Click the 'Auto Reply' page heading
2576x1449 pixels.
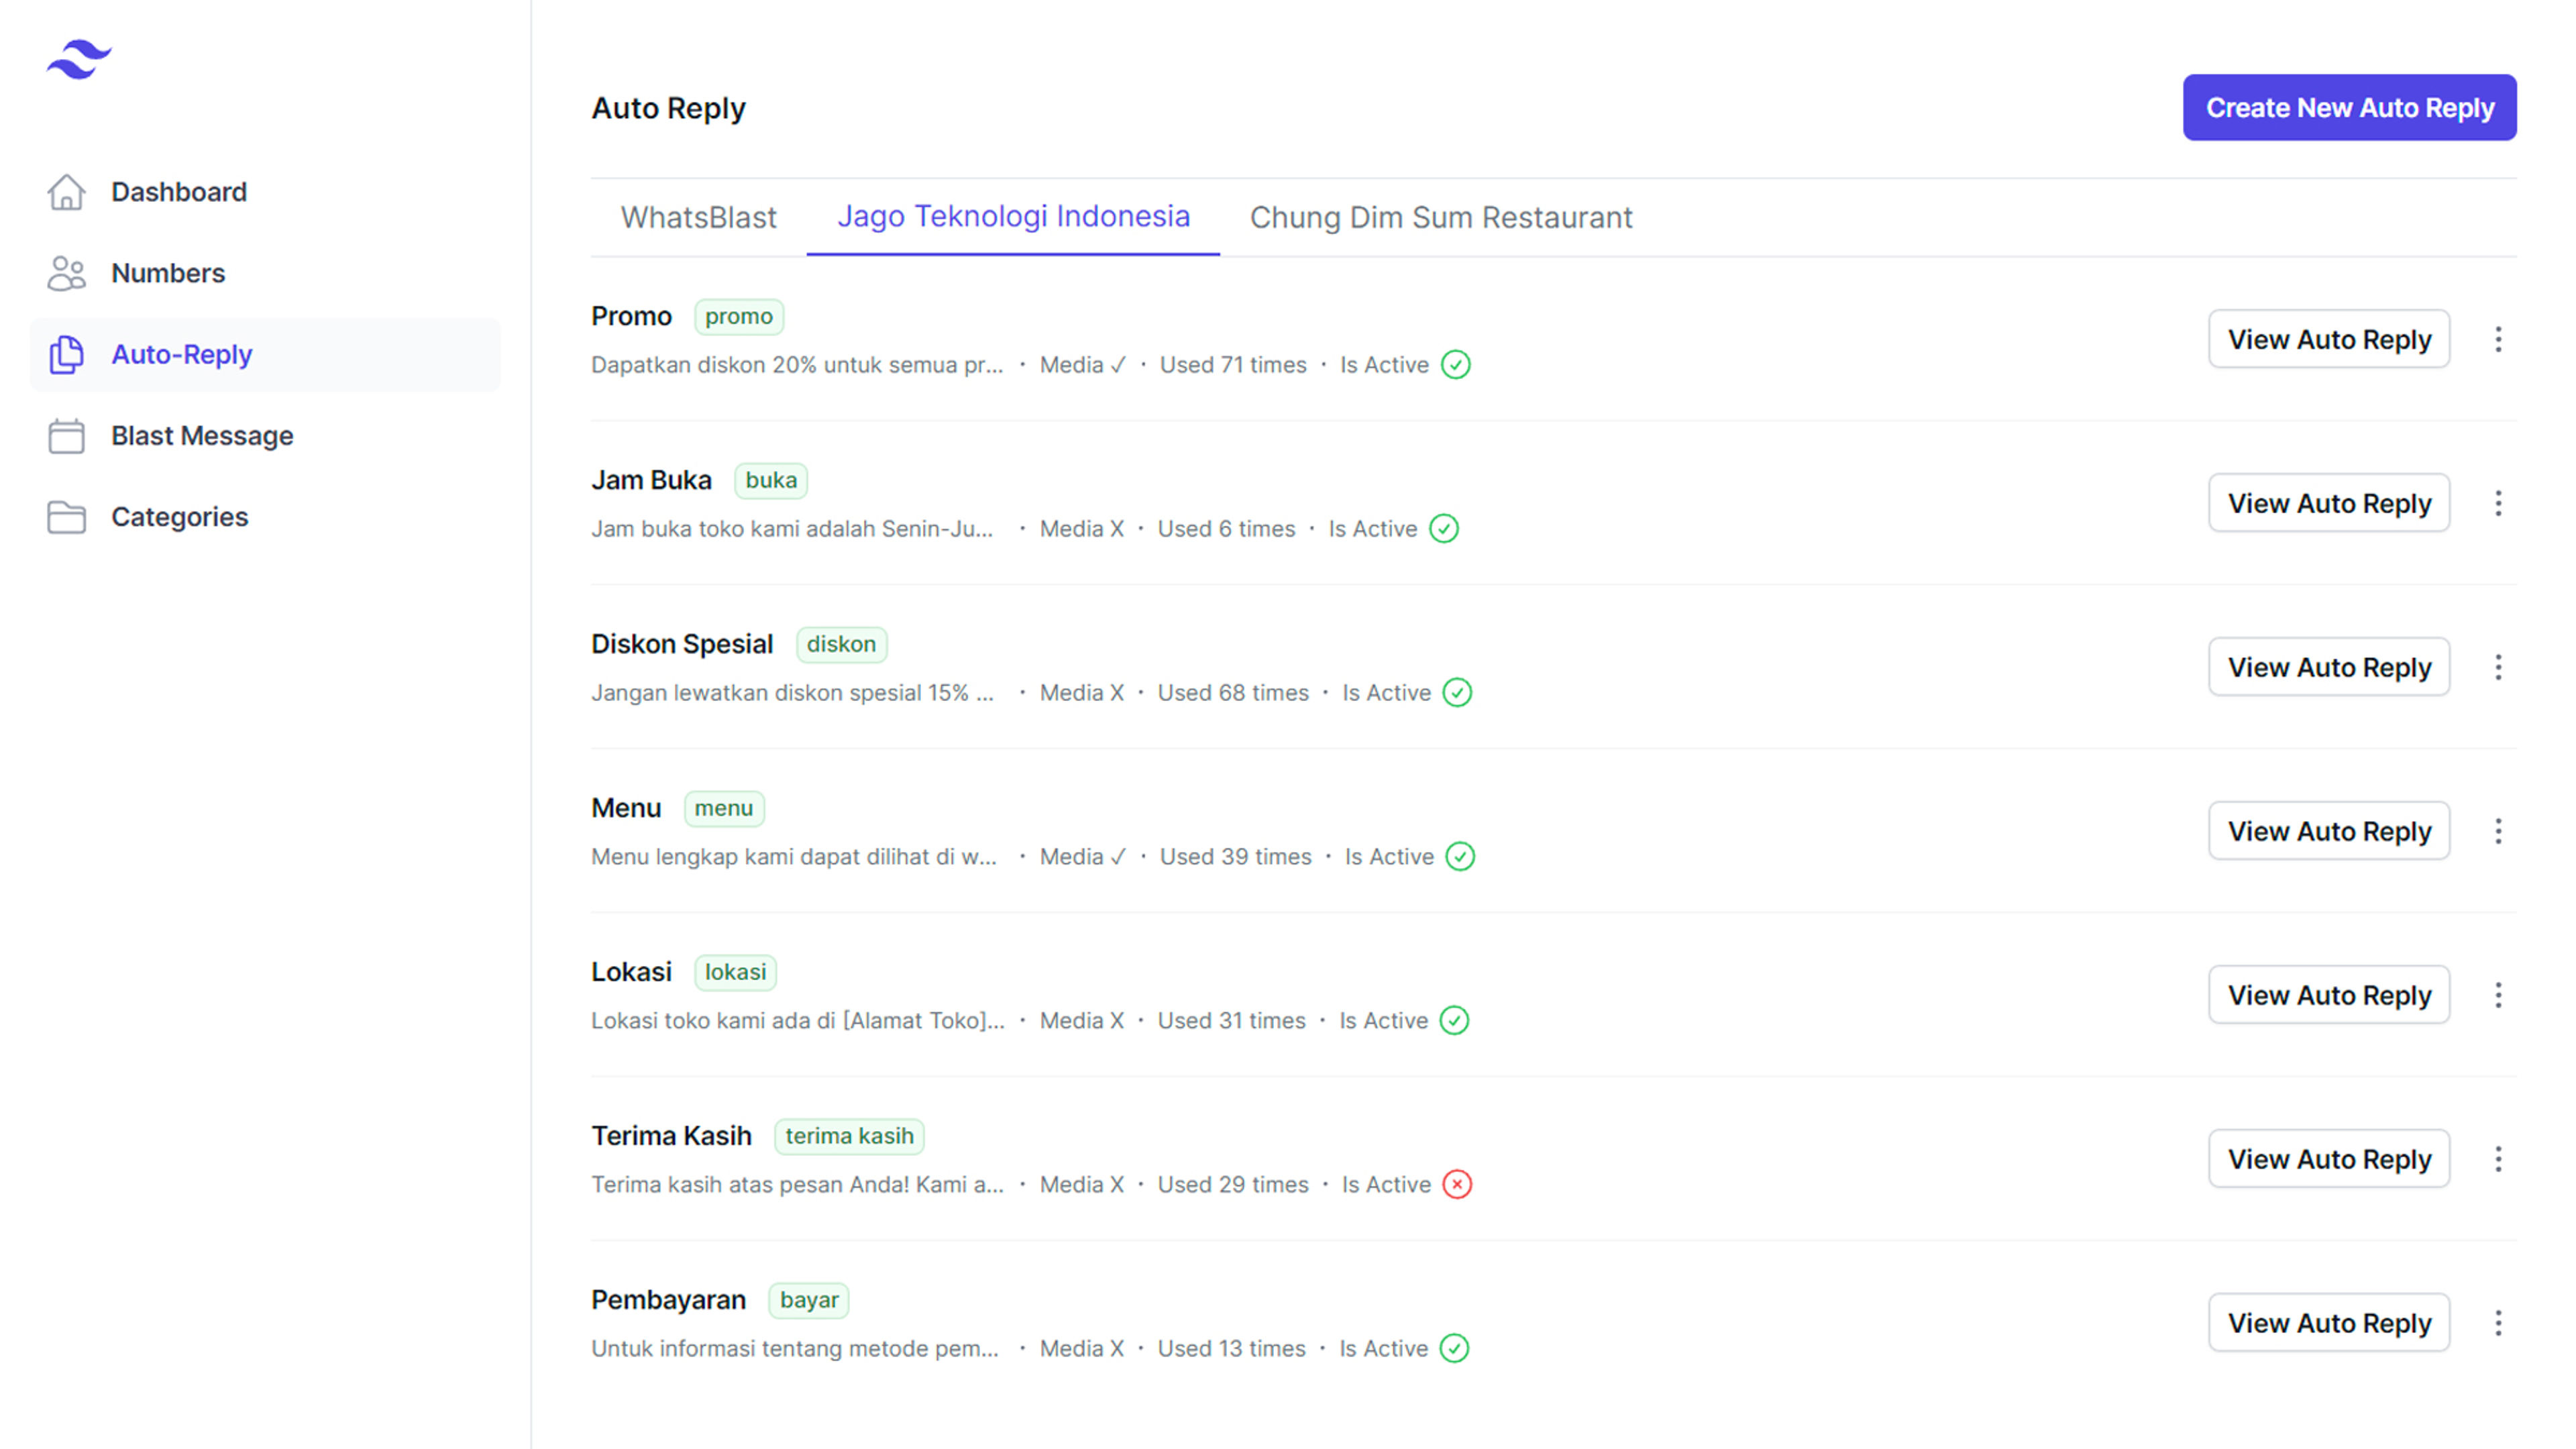(668, 108)
